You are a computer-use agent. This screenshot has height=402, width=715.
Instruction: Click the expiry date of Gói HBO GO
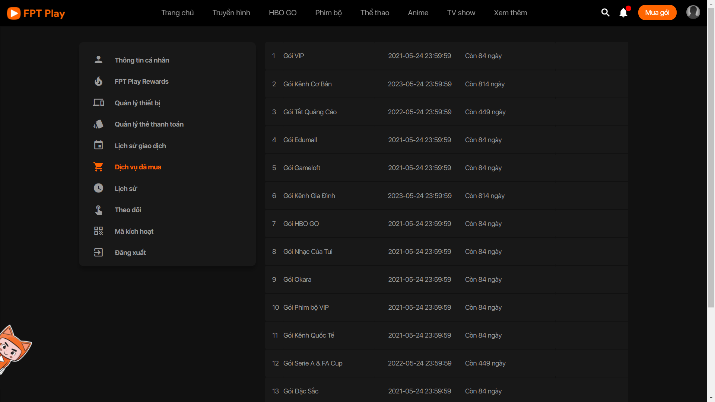420,224
